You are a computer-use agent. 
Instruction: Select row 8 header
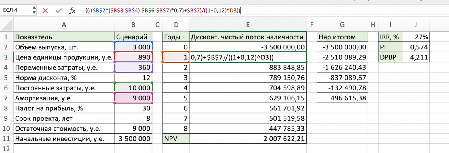coord(7,108)
